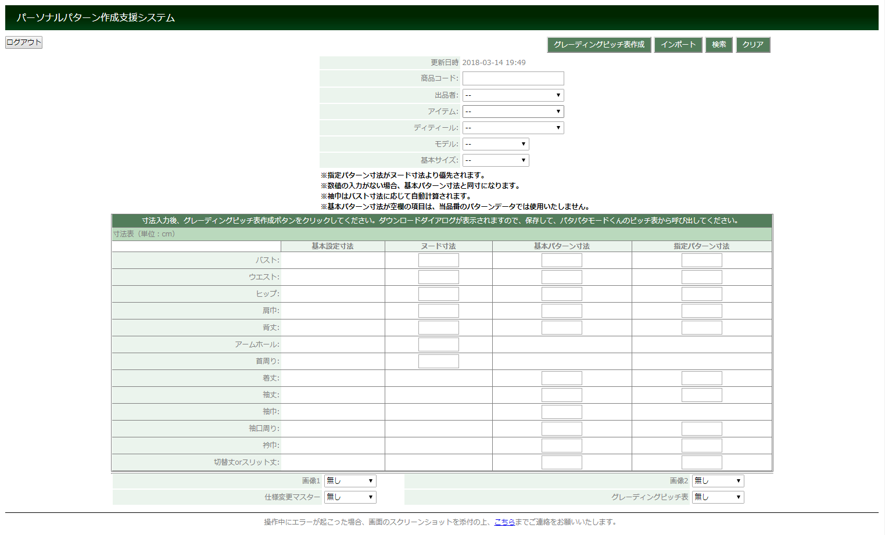Click the ログアウト button

[24, 42]
